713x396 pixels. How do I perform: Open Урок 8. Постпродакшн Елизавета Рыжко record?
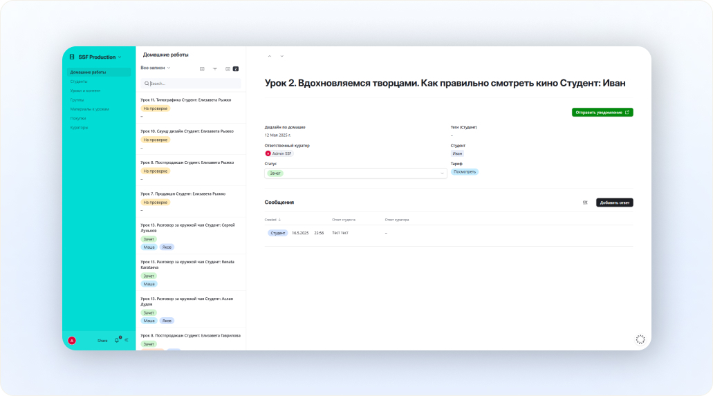191,171
